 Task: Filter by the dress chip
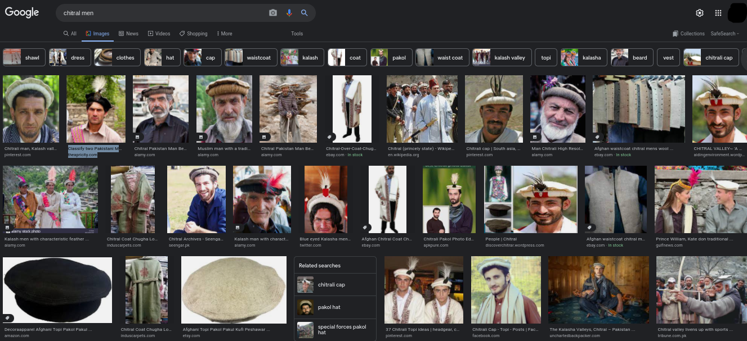coord(70,57)
